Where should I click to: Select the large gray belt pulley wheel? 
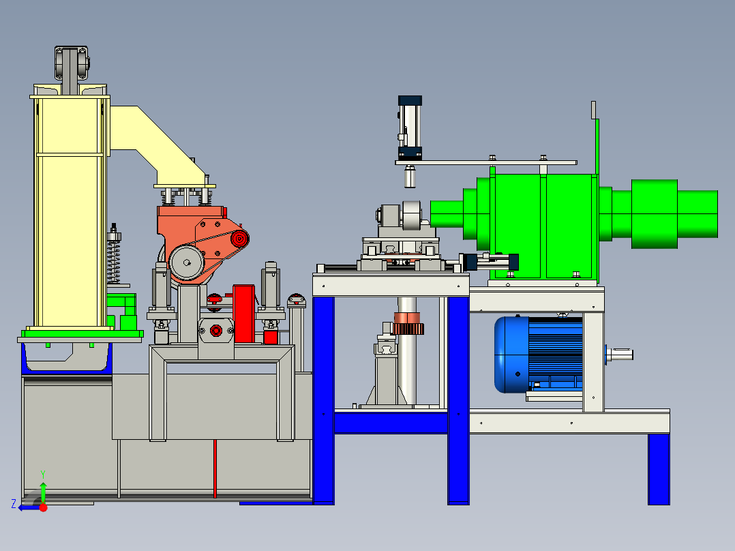point(186,263)
